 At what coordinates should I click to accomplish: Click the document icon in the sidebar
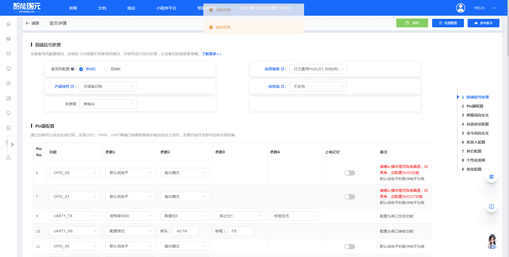[8, 128]
